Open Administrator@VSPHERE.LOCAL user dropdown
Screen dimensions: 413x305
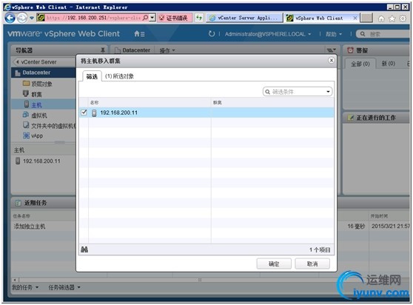coord(268,34)
